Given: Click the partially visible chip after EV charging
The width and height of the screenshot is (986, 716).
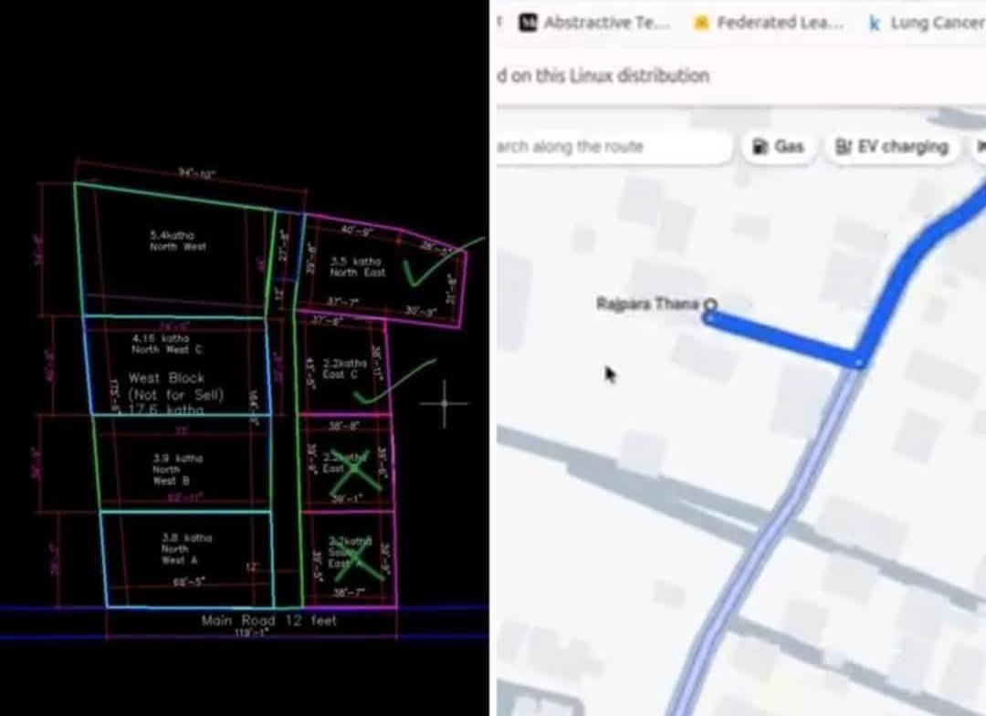Looking at the screenshot, I should click(x=979, y=147).
